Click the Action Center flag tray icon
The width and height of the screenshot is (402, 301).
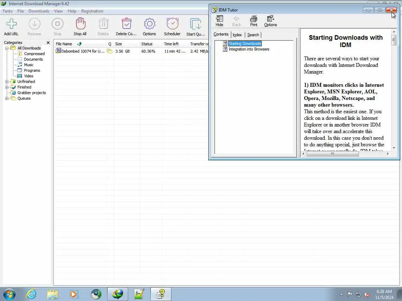(349, 295)
